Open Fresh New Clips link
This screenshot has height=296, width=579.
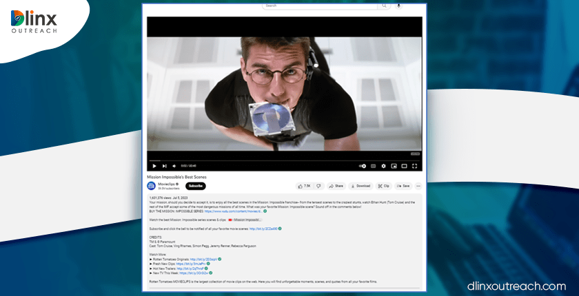coord(191,264)
